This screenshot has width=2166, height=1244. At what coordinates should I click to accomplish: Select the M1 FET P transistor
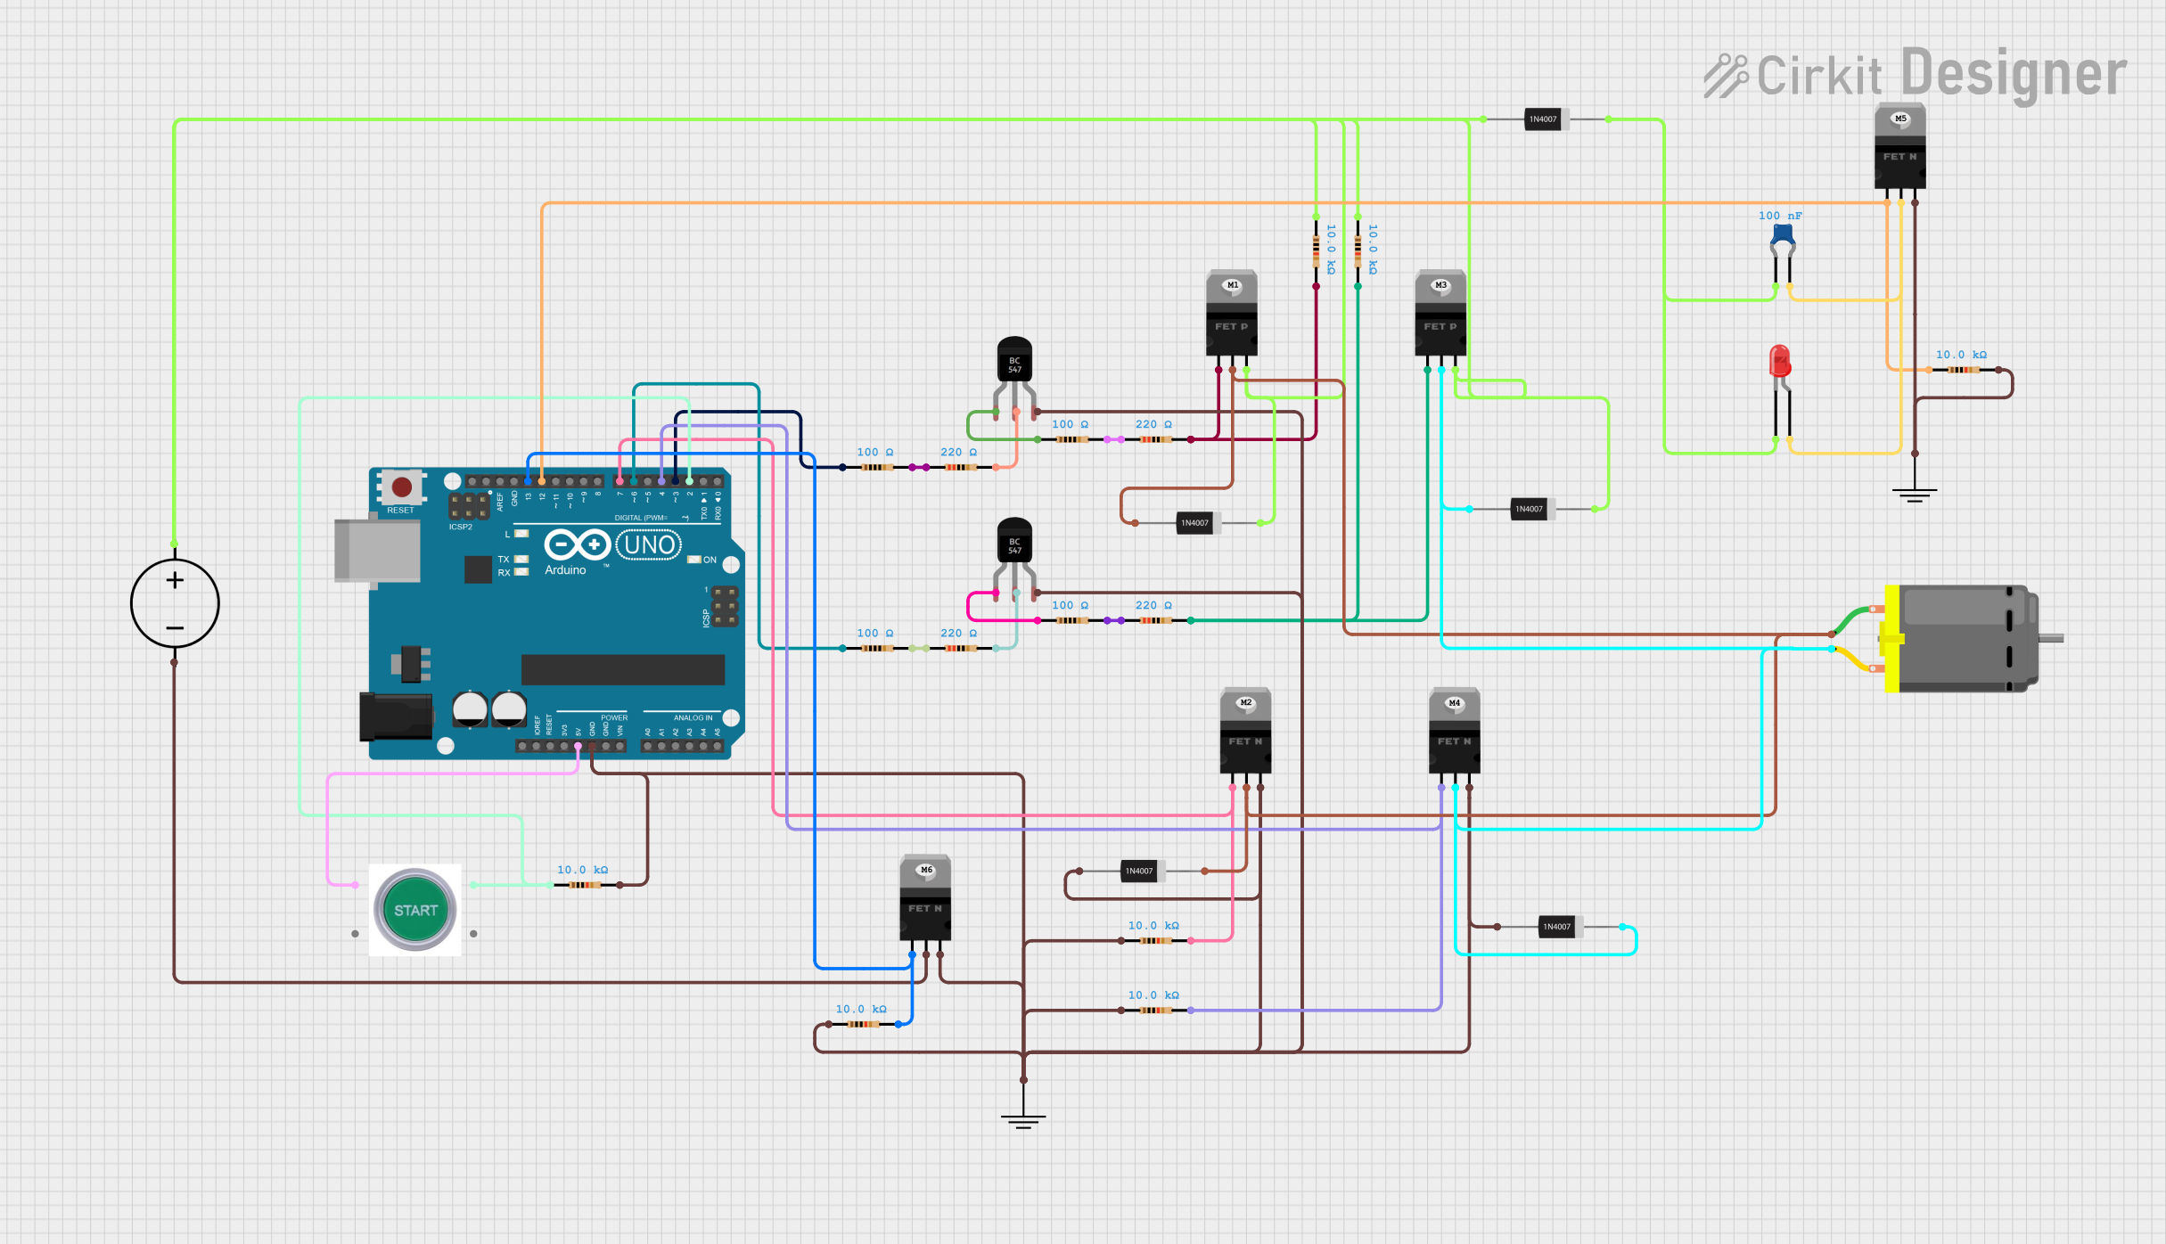(1232, 315)
